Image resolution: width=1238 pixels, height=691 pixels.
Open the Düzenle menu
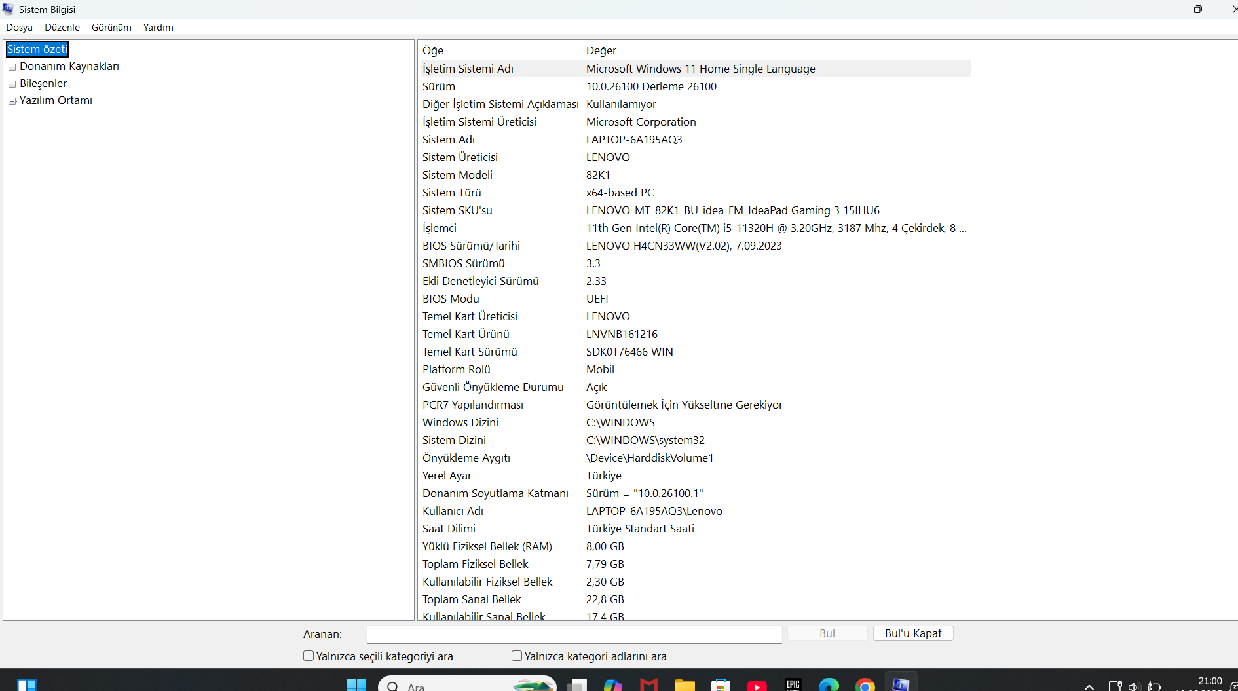62,28
